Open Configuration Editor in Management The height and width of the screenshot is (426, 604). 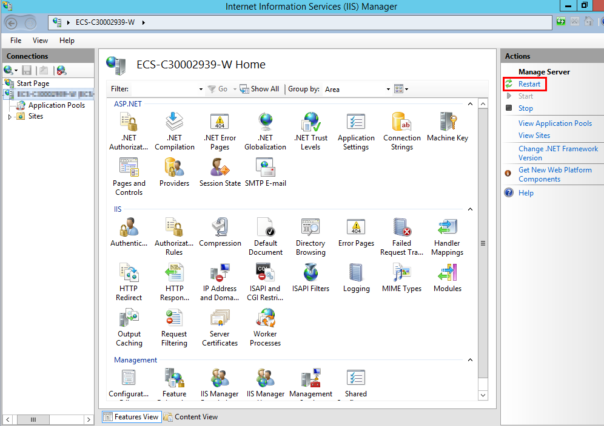(129, 384)
